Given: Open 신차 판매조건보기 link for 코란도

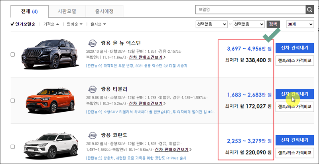Looking at the screenshot, I should 172,150.
